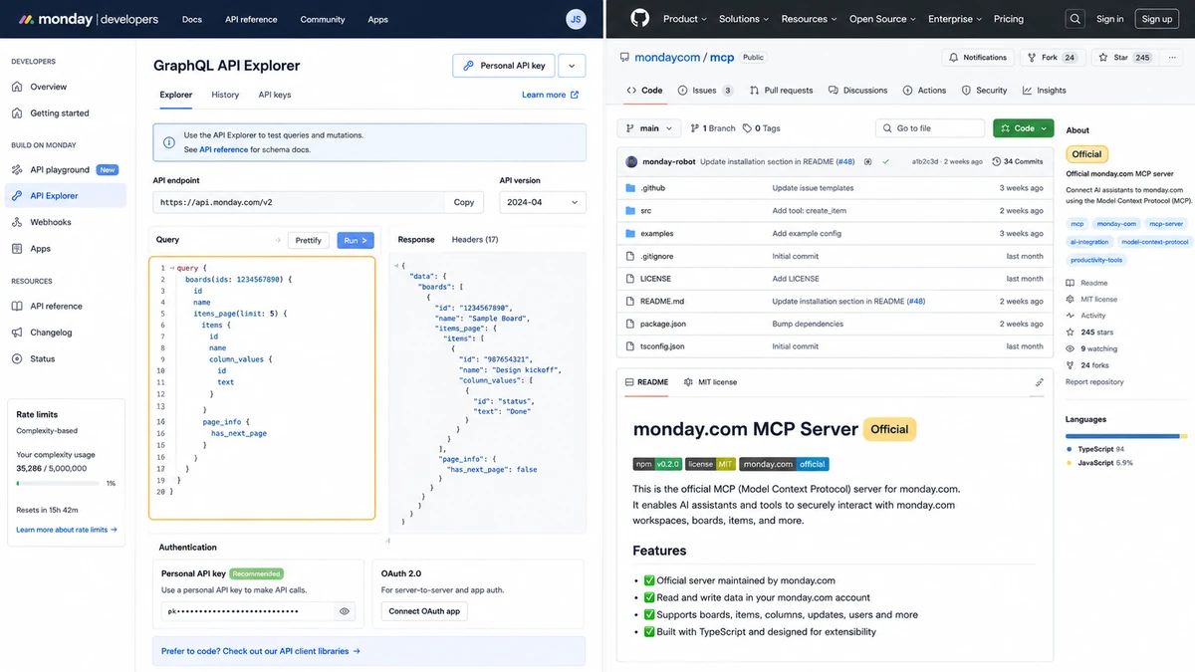Click the monday-robot avatar in commit row

click(631, 161)
